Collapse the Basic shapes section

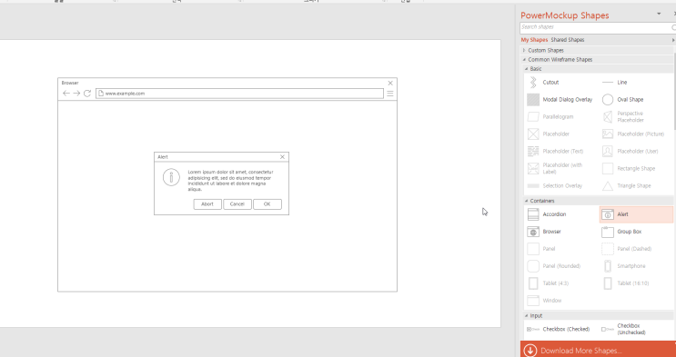527,69
